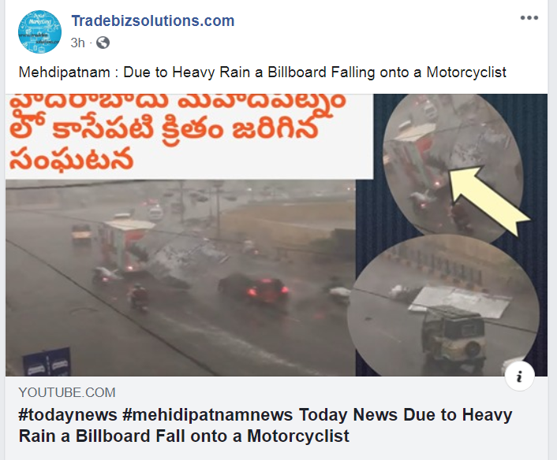Click the globe public privacy icon
This screenshot has height=460, width=557.
103,43
